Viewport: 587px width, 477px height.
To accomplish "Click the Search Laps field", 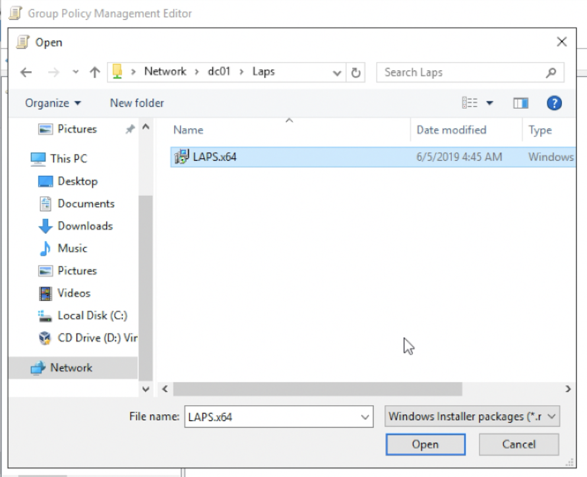I will 470,72.
